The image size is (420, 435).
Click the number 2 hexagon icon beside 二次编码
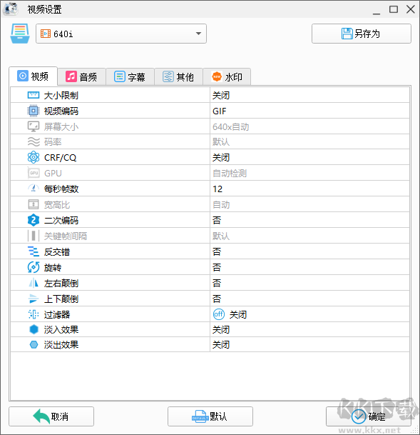pyautogui.click(x=34, y=220)
